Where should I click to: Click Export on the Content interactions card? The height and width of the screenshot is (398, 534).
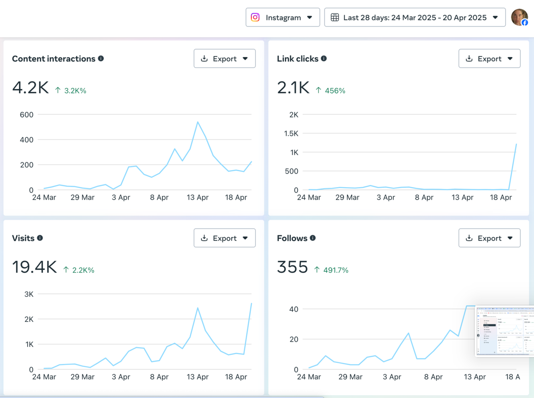coord(225,58)
